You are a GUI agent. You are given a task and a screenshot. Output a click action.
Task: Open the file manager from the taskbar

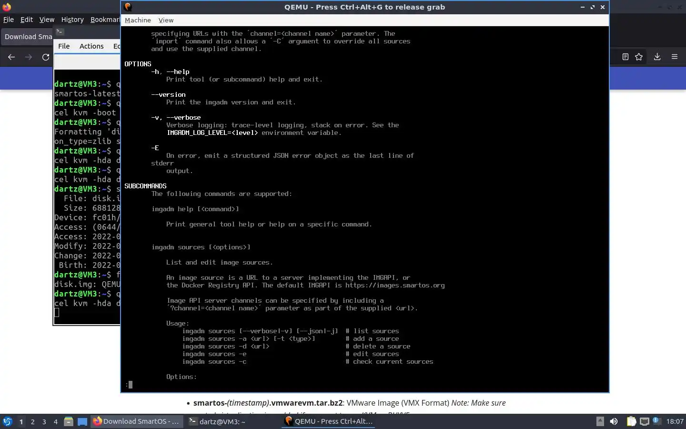[69, 421]
